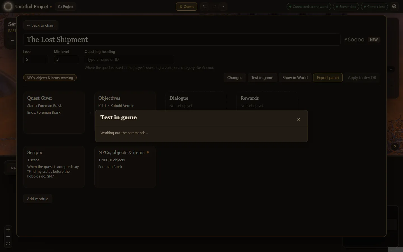This screenshot has height=252, width=403.
Task: Open NPCs, objects & items warning badge
Action: coord(50,78)
